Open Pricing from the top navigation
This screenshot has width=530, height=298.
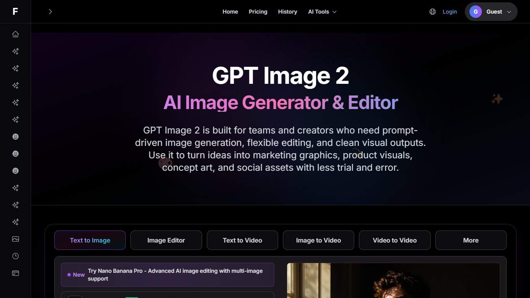[x=258, y=11]
